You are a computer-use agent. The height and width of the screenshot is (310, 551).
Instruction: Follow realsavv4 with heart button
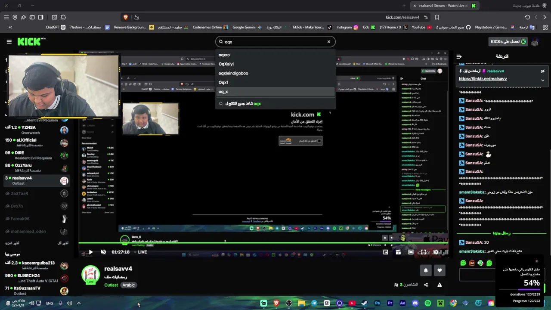(x=440, y=270)
